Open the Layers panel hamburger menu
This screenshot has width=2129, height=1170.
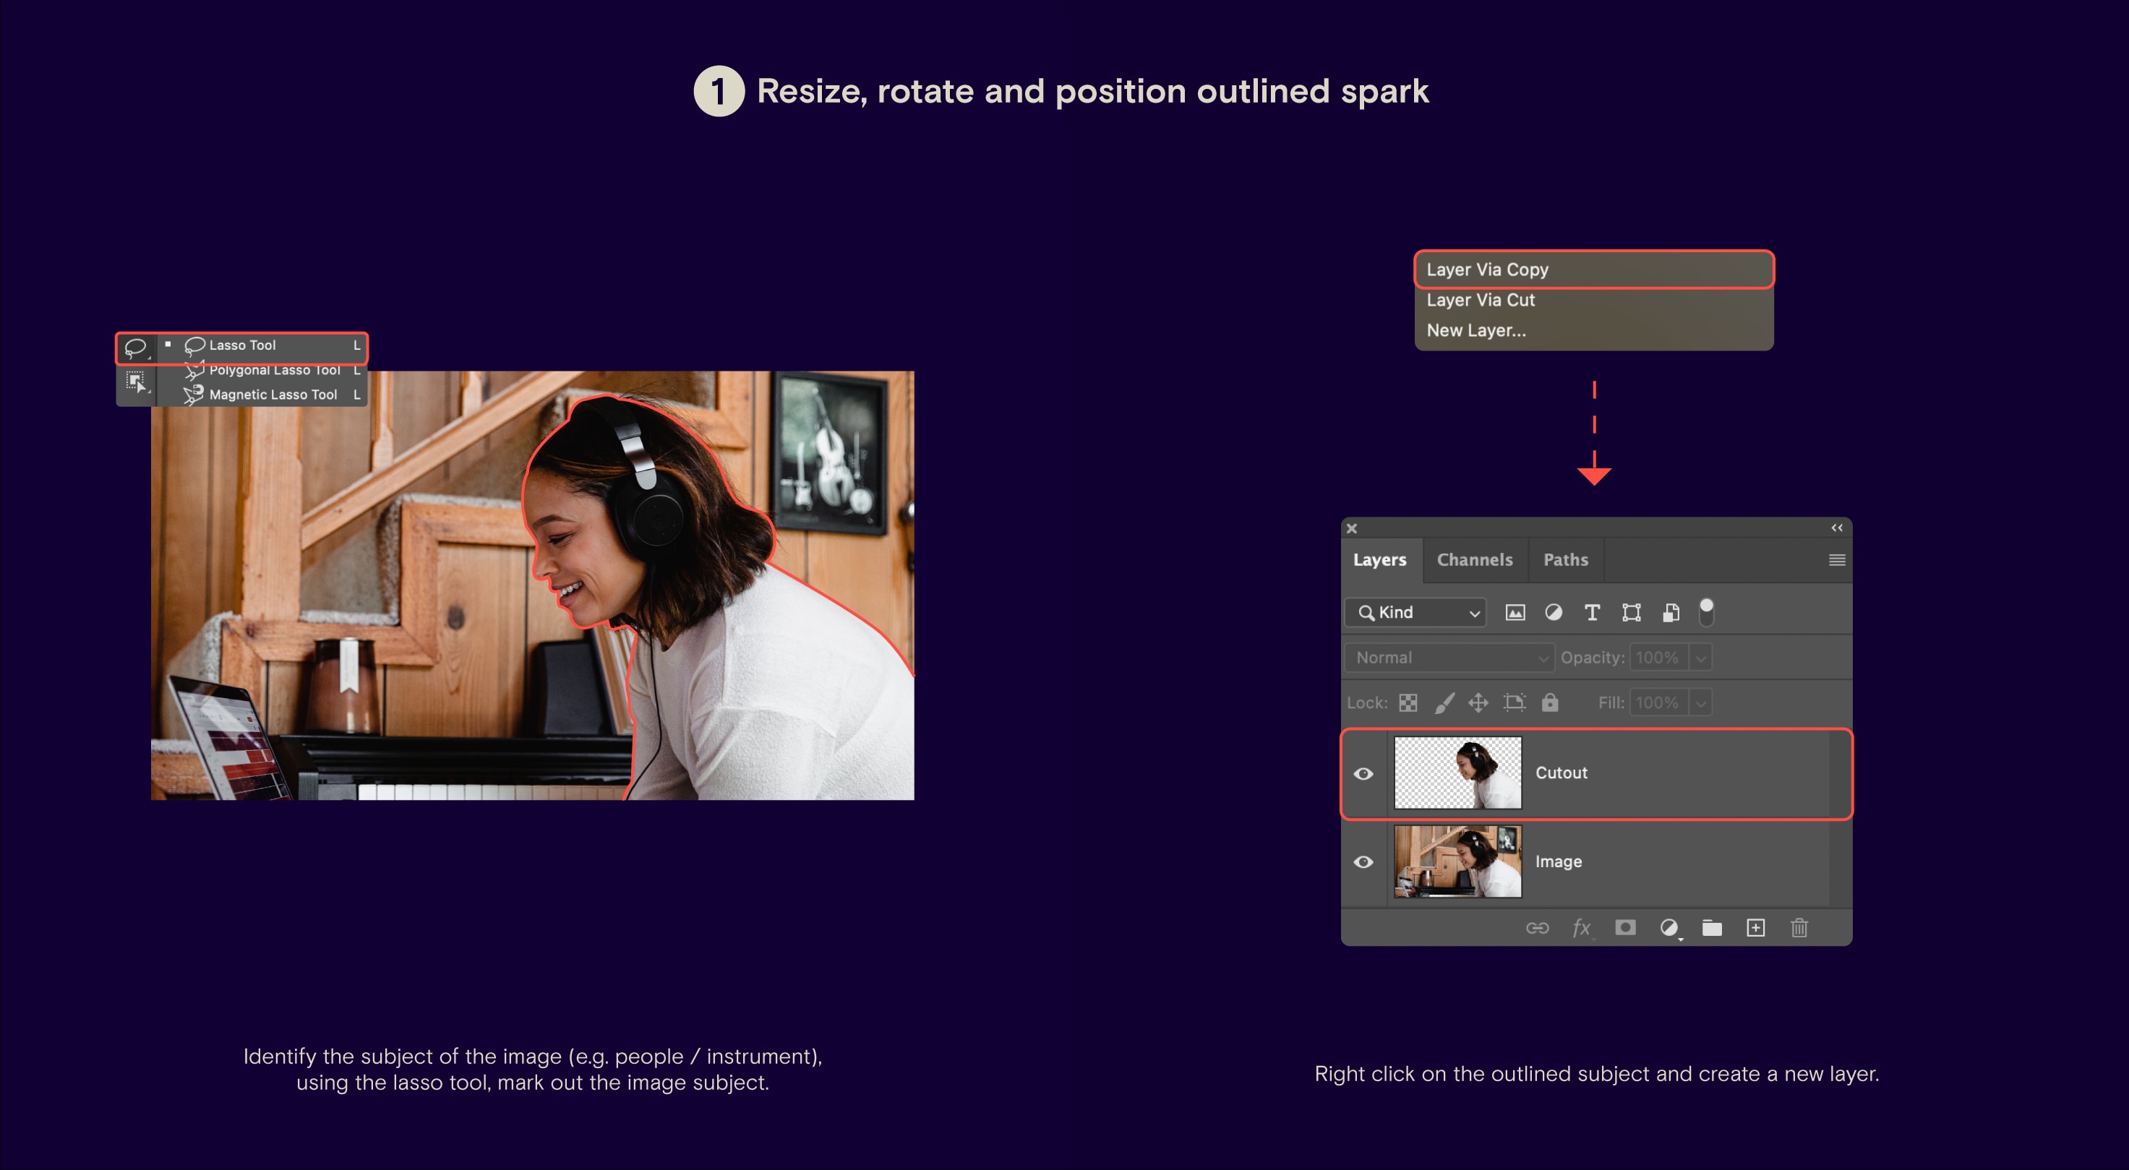1836,559
